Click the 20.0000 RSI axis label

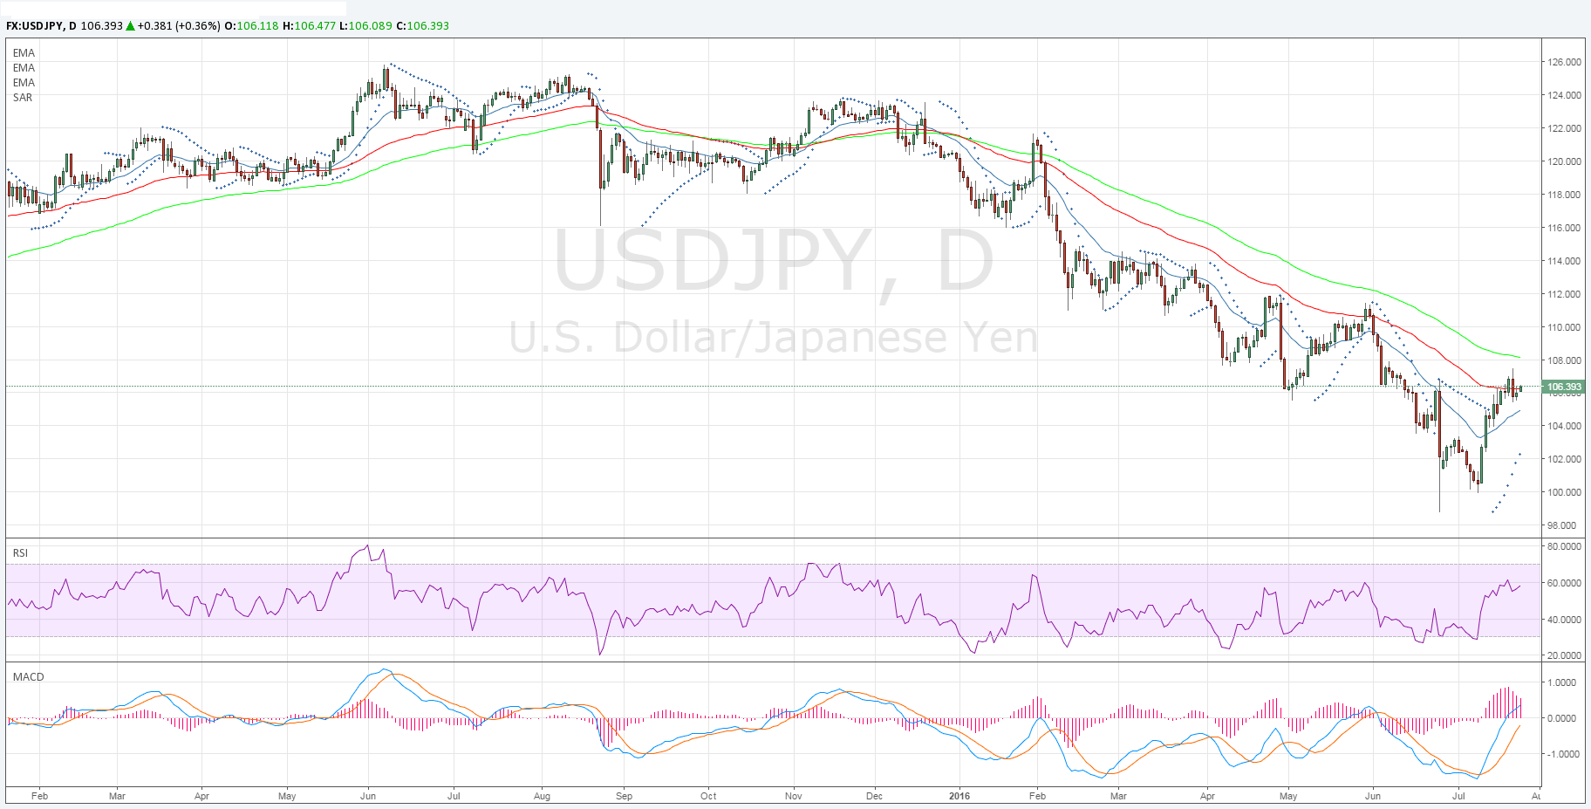(1564, 655)
